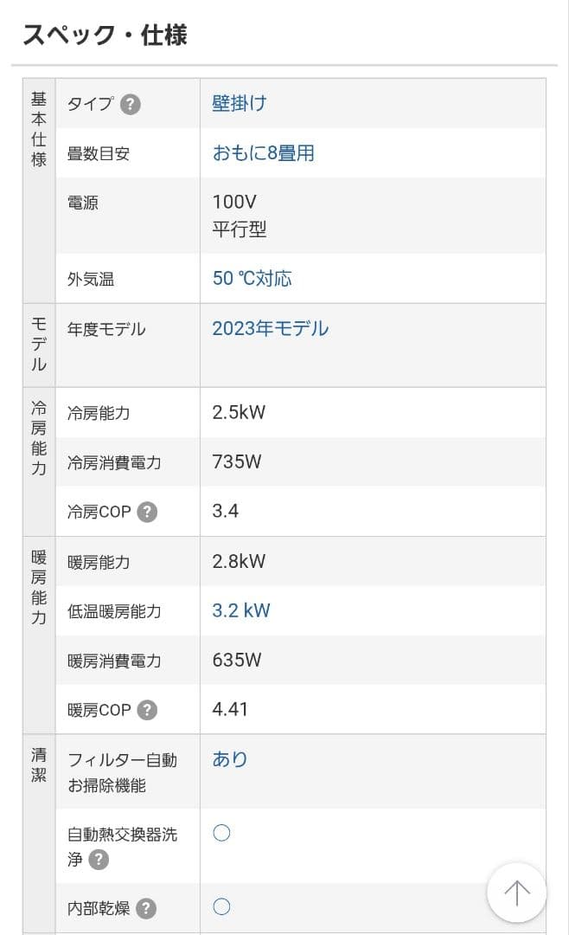Select the 100V power supply value
The image size is (569, 935).
tap(234, 203)
